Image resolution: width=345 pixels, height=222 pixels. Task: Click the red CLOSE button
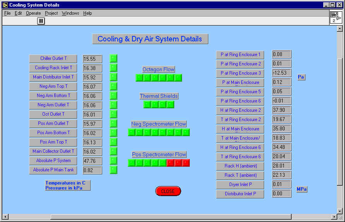click(x=168, y=191)
